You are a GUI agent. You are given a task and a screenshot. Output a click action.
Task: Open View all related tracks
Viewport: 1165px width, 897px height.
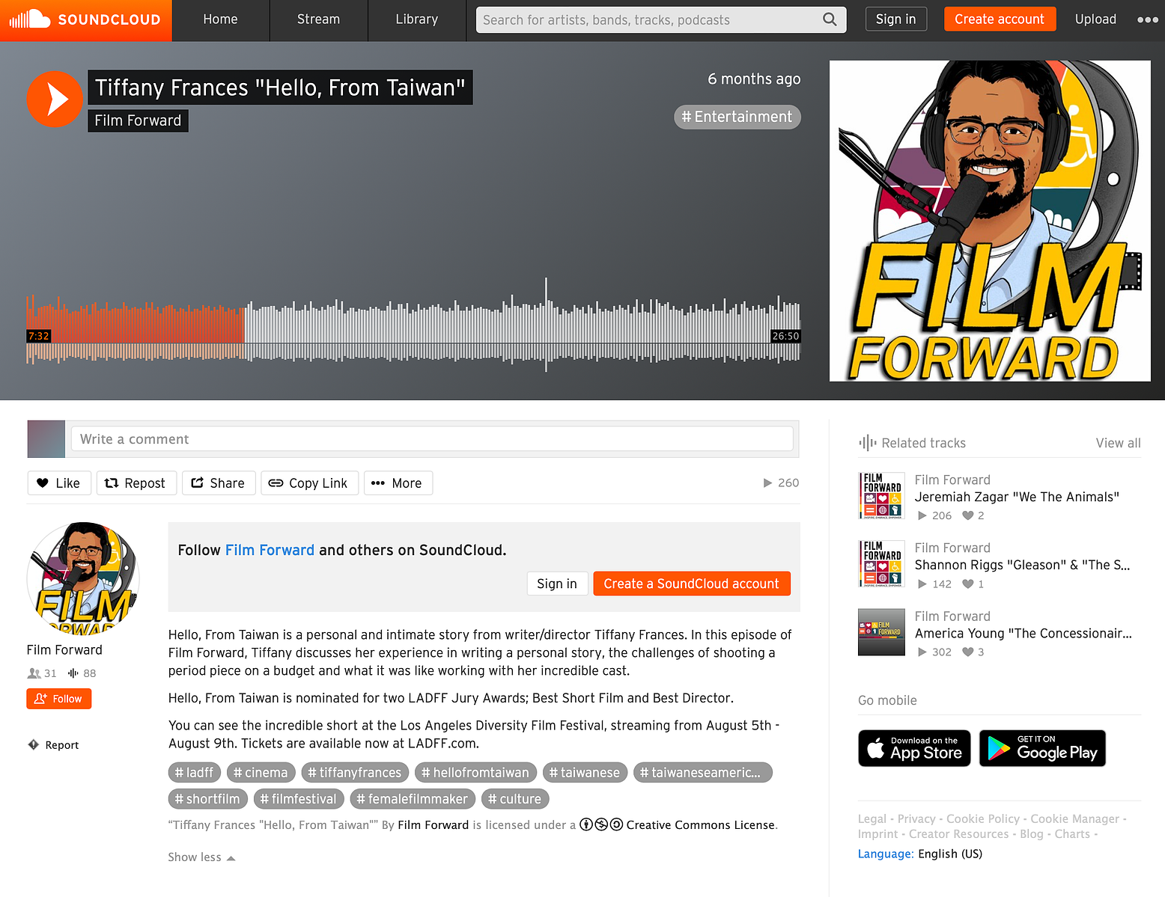point(1118,443)
